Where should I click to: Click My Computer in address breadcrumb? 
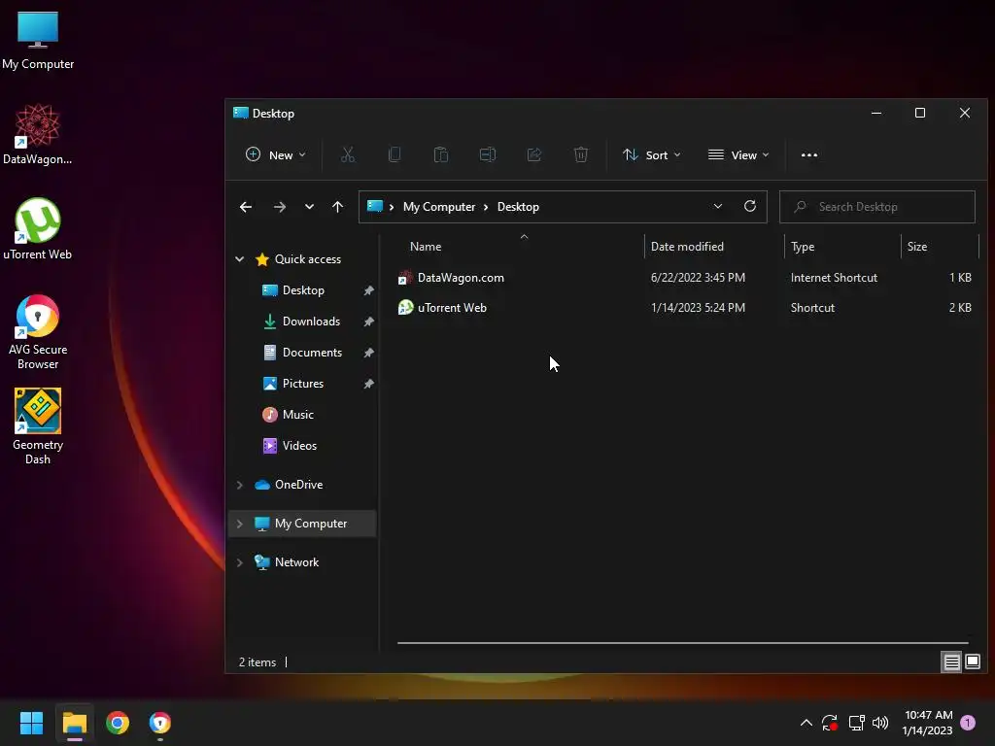[x=439, y=207]
